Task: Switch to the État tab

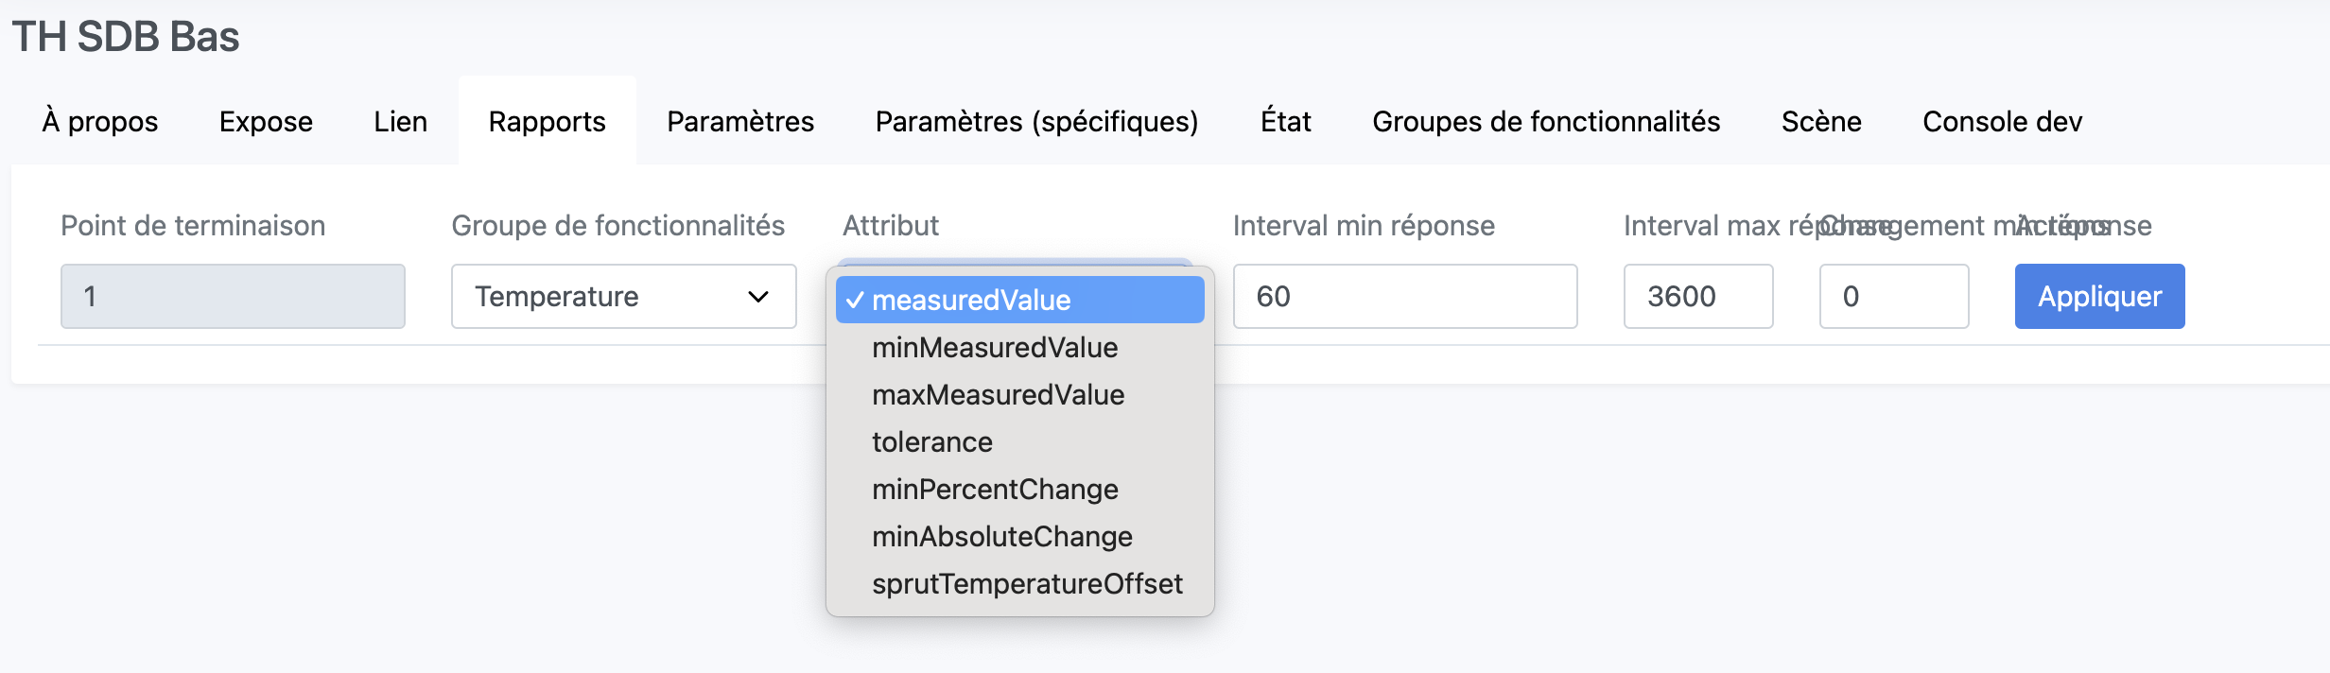Action: [x=1285, y=122]
